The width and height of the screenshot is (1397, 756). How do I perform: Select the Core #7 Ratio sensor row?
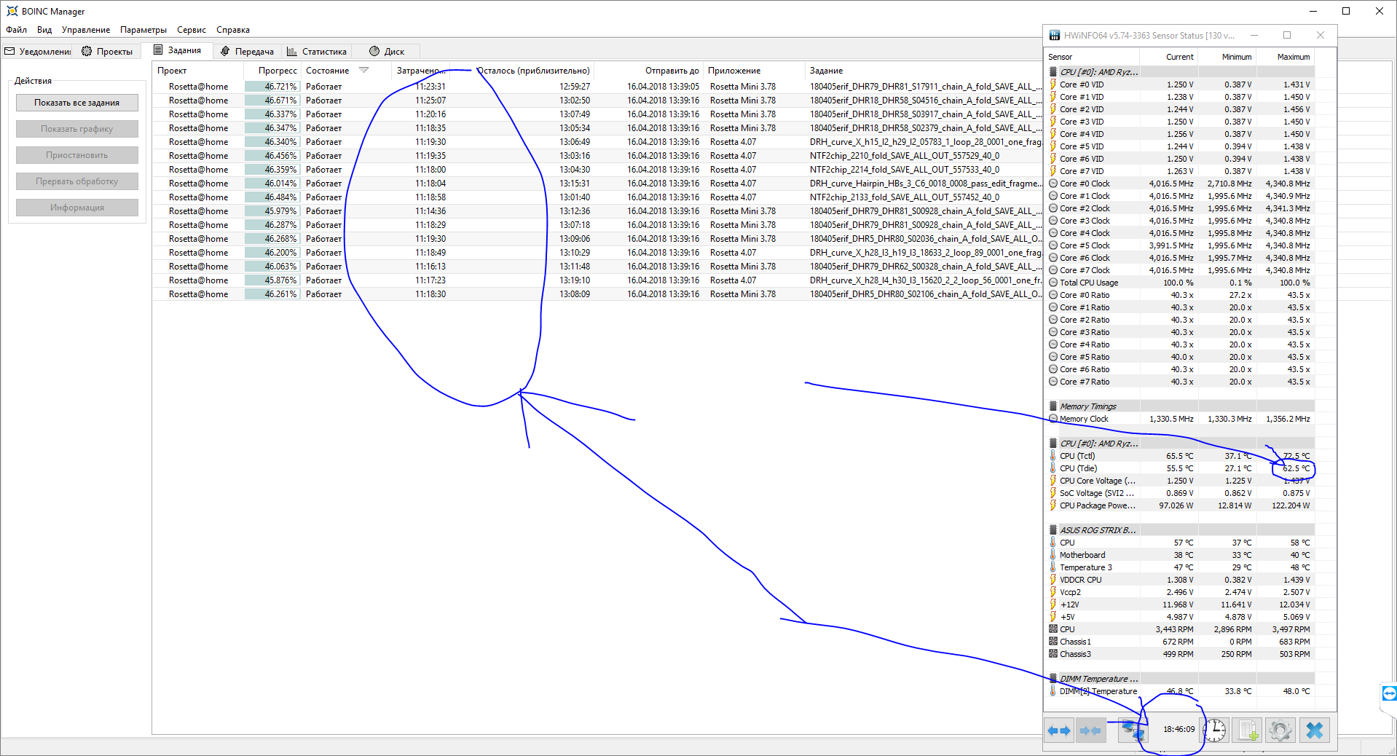(1181, 382)
